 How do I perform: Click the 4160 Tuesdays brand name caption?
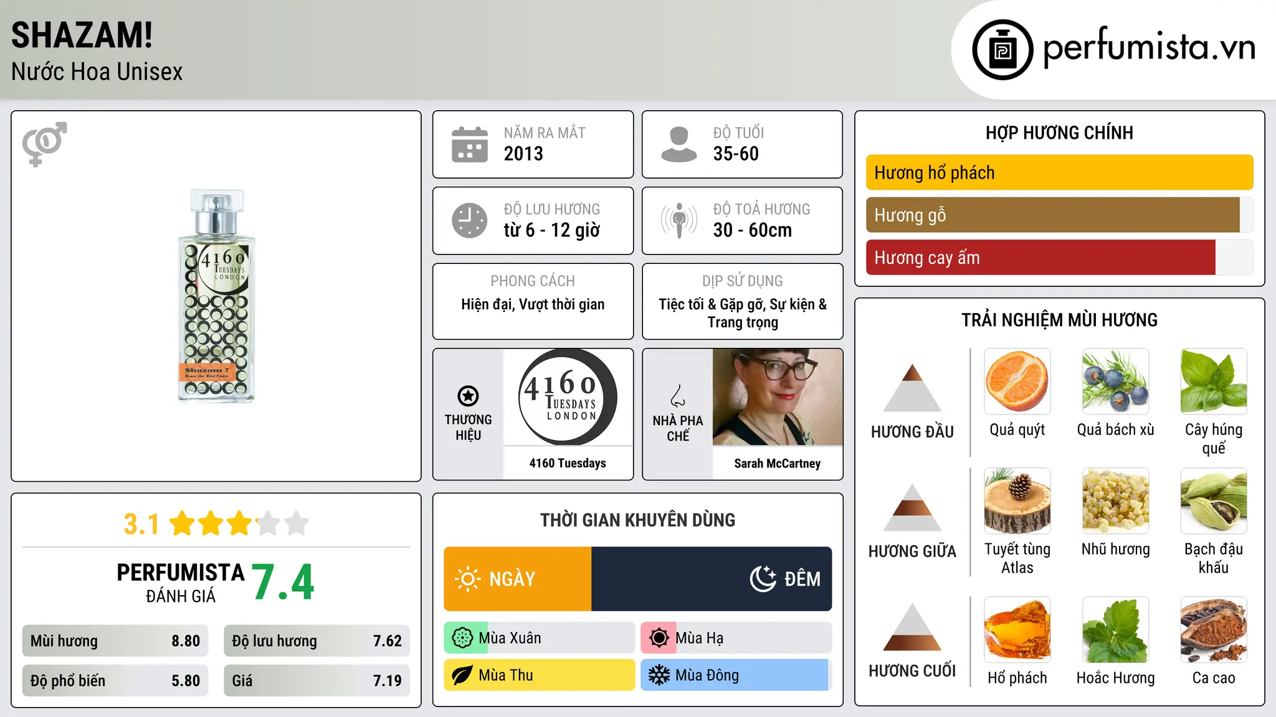(x=568, y=463)
